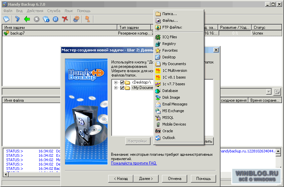Image resolution: width=284 pixels, height=187 pixels.
Task: Click the Время сохране... column header
Action: (x=265, y=100)
